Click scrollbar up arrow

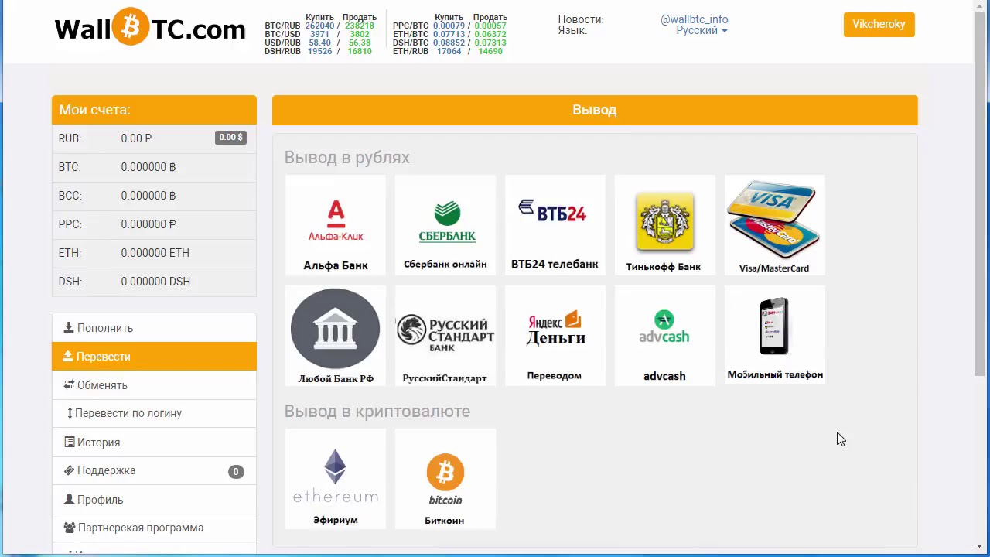[x=980, y=7]
